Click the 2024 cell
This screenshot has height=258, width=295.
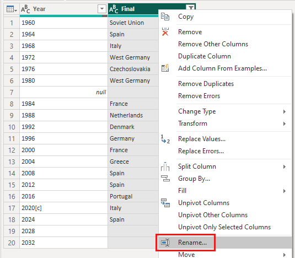point(63,219)
